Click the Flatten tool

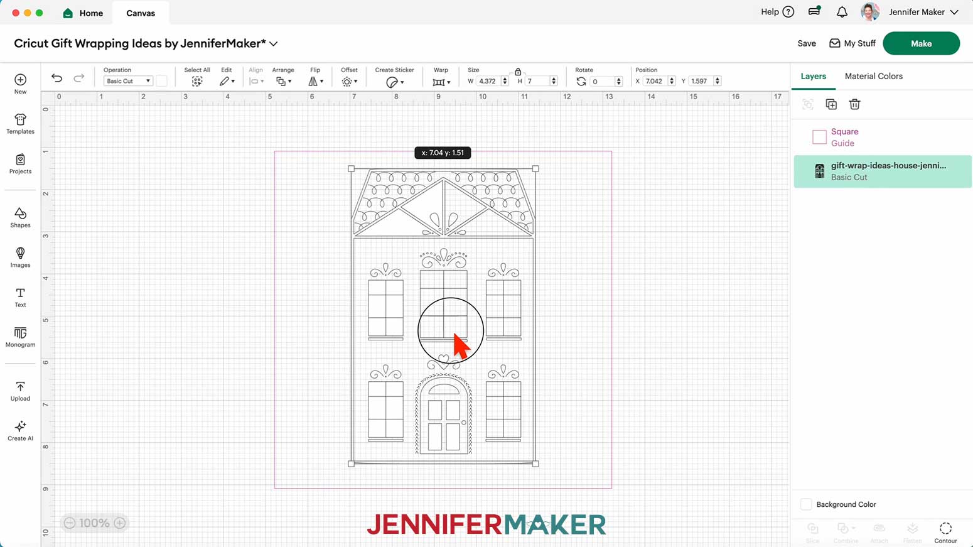[912, 533]
